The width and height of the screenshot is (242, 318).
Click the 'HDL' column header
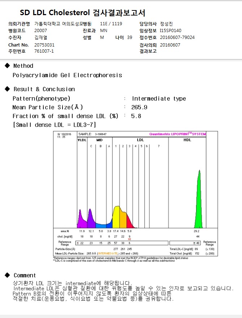187,140
